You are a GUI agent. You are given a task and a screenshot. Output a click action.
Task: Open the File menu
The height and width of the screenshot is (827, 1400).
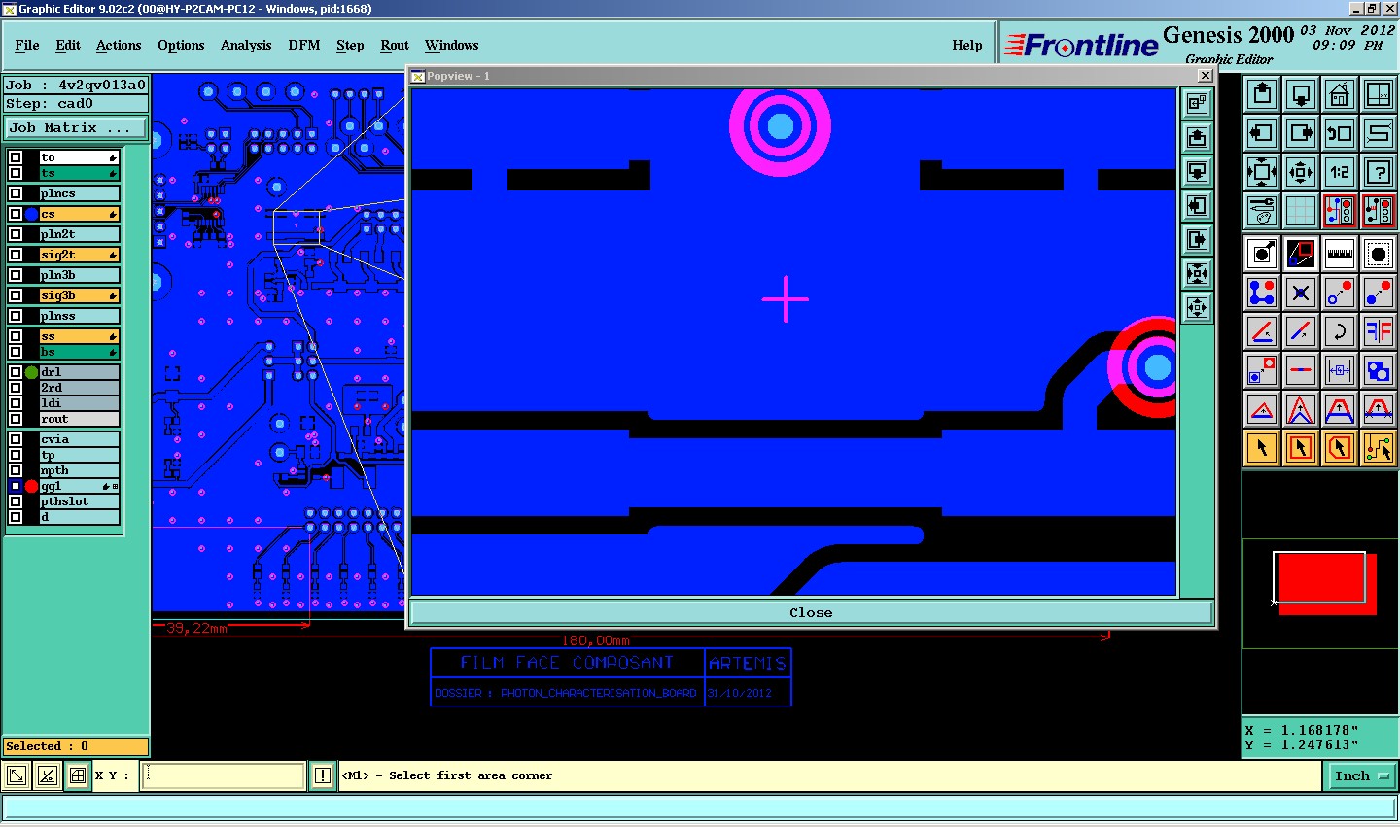[27, 45]
